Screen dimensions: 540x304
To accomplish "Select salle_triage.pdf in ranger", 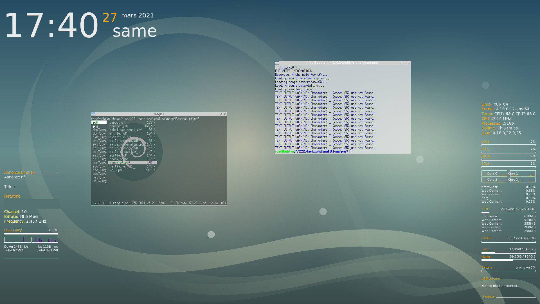I will pyautogui.click(x=133, y=152).
